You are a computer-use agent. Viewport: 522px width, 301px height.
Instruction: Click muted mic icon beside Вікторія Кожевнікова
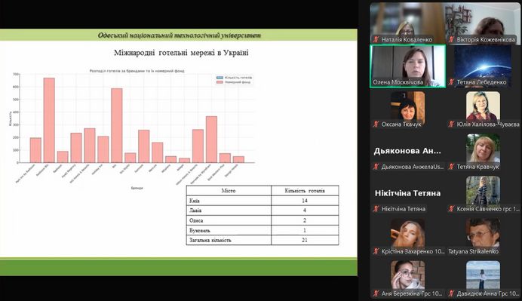click(451, 40)
